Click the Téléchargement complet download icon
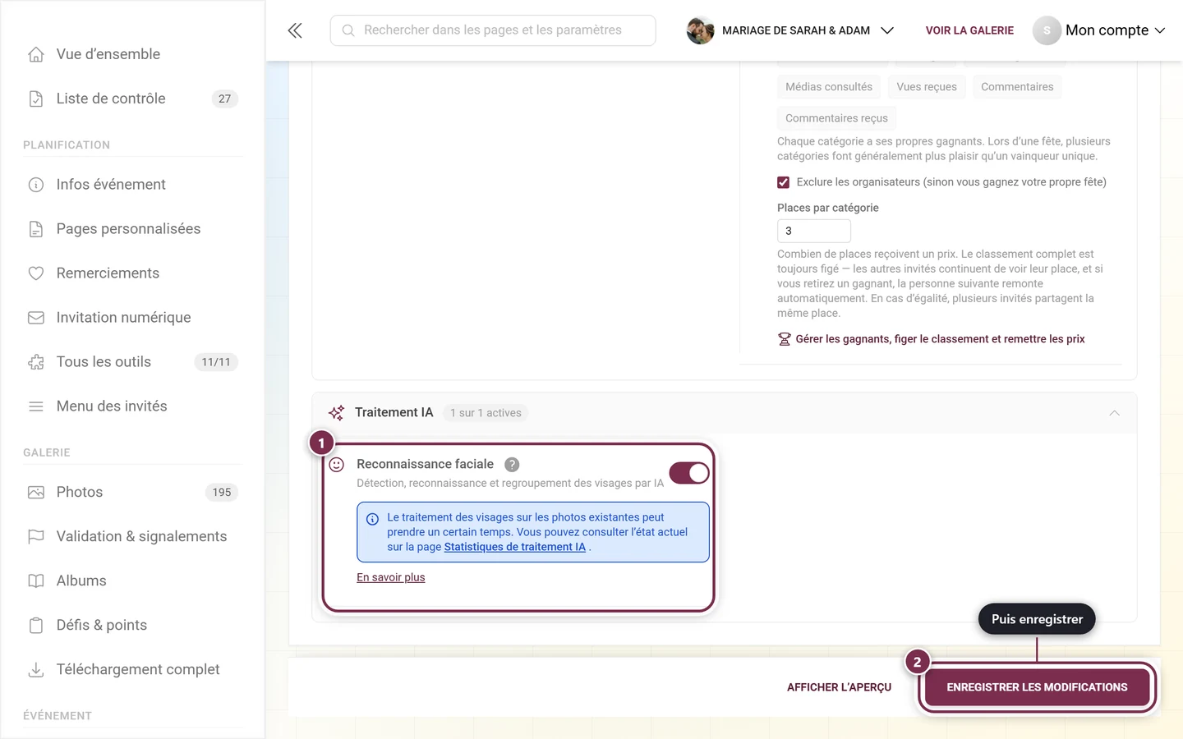This screenshot has width=1183, height=739. (36, 670)
